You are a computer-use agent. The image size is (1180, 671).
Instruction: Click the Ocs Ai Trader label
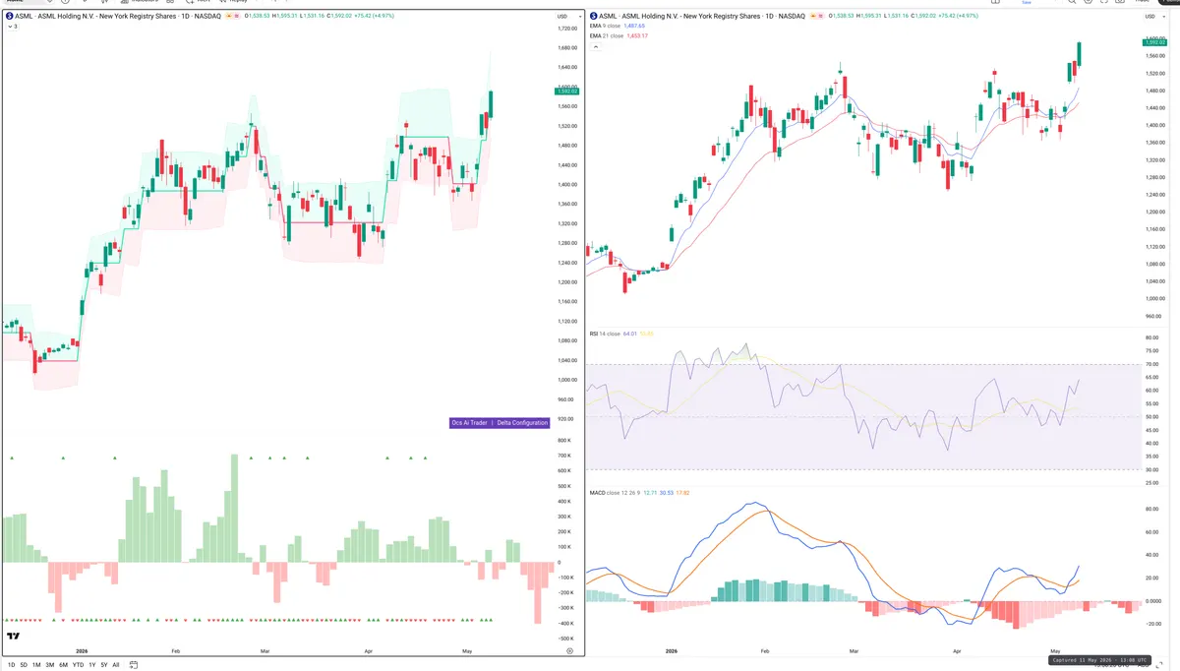pos(470,423)
